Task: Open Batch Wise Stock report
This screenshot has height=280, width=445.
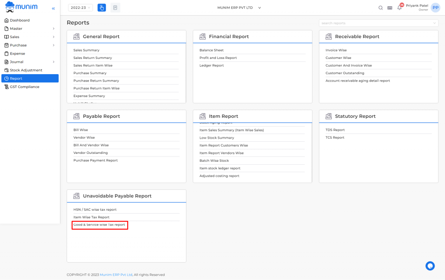Action: pyautogui.click(x=214, y=160)
